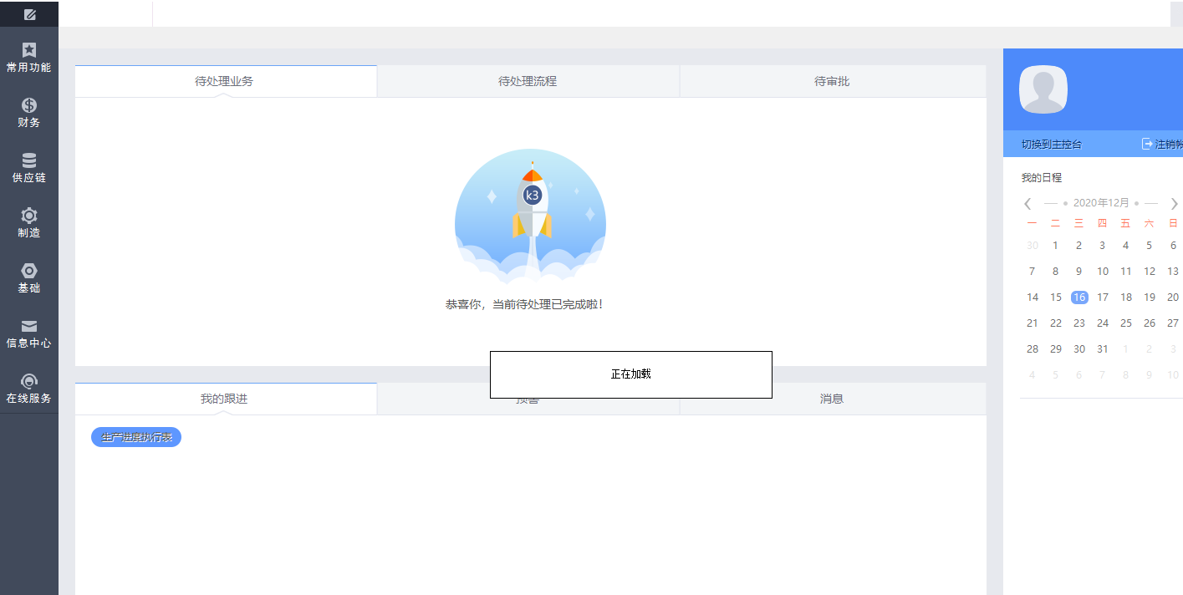Viewport: 1183px width, 595px height.
Task: Open the 信息中心 panel
Action: pyautogui.click(x=29, y=333)
